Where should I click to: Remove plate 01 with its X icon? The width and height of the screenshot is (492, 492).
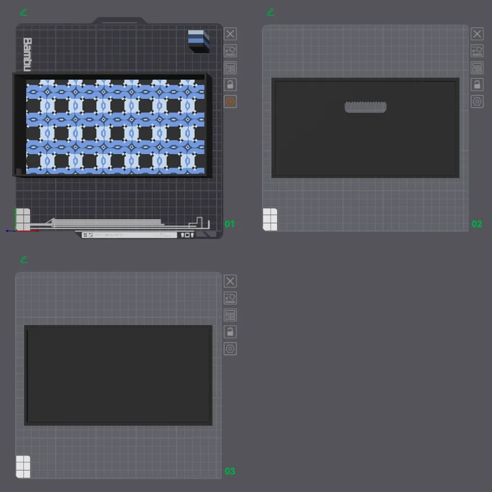point(230,34)
